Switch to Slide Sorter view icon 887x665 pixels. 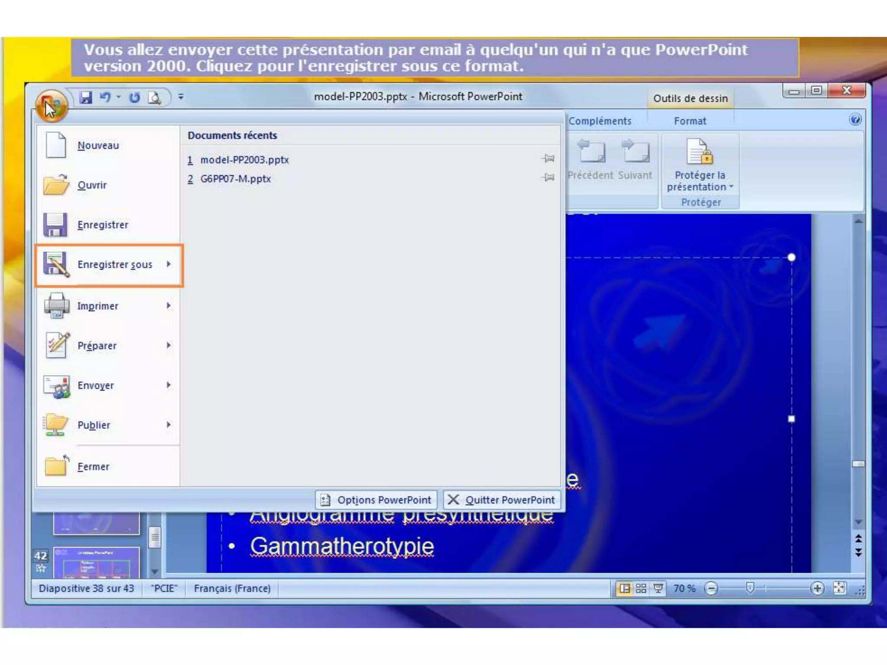click(641, 588)
